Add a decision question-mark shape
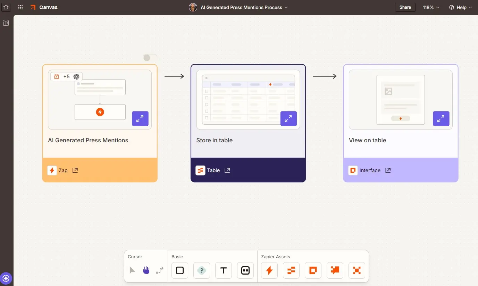 tap(202, 270)
